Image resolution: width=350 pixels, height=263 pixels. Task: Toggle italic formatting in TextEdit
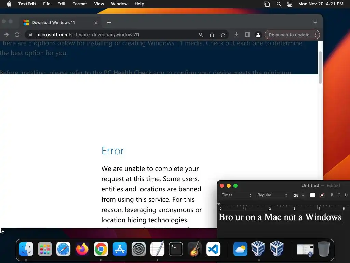(x=339, y=195)
